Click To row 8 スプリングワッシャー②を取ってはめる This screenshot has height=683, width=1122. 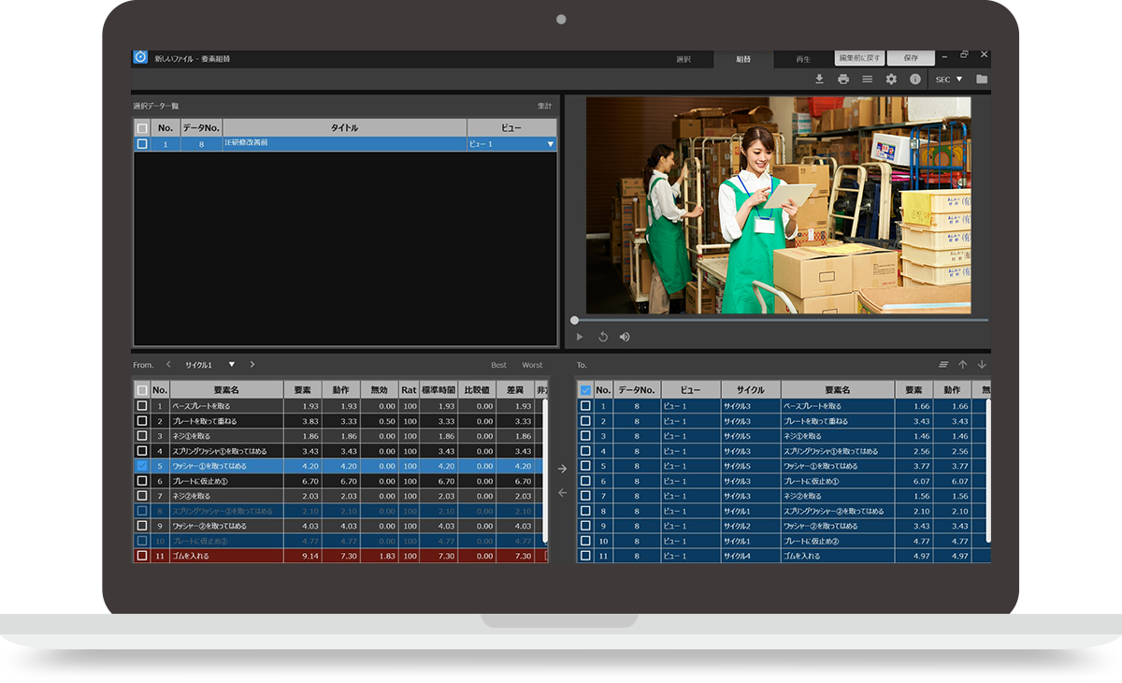(784, 511)
